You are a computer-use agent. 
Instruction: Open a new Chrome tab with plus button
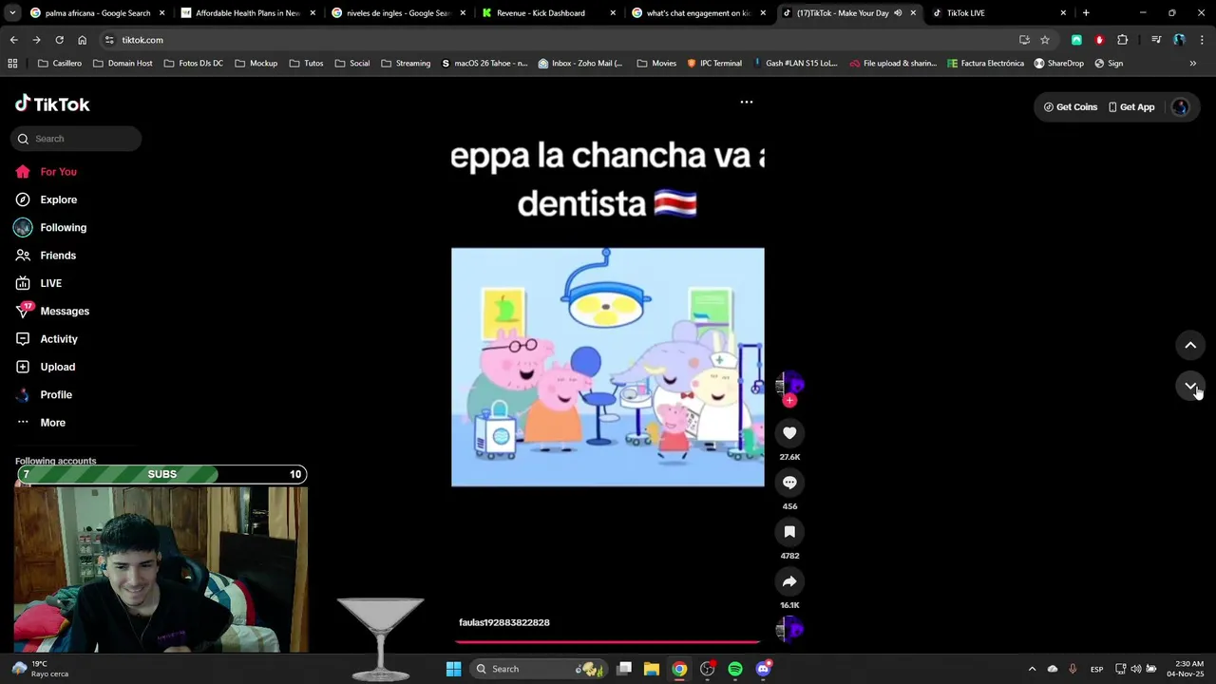[x=1086, y=13]
